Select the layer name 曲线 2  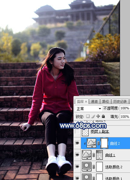(115, 143)
